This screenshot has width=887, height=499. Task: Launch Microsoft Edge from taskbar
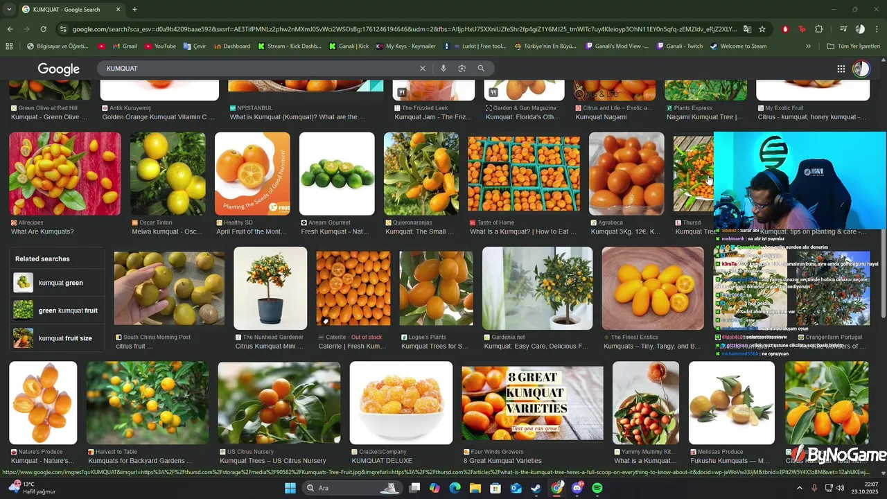coord(455,488)
